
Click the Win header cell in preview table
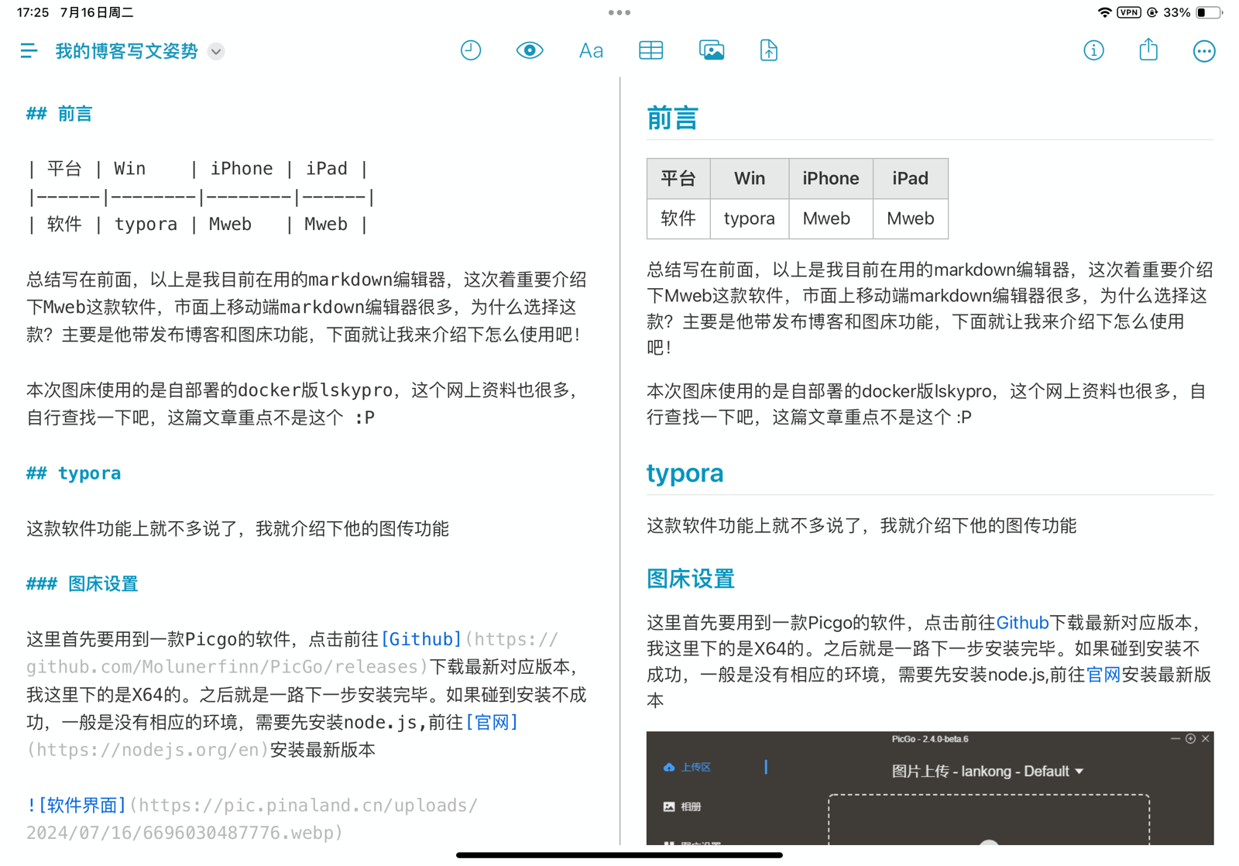pyautogui.click(x=750, y=178)
